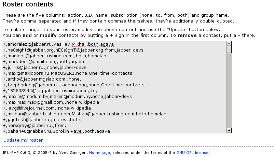Click the Update my roster link
275x157 pixels.
pos(23,140)
